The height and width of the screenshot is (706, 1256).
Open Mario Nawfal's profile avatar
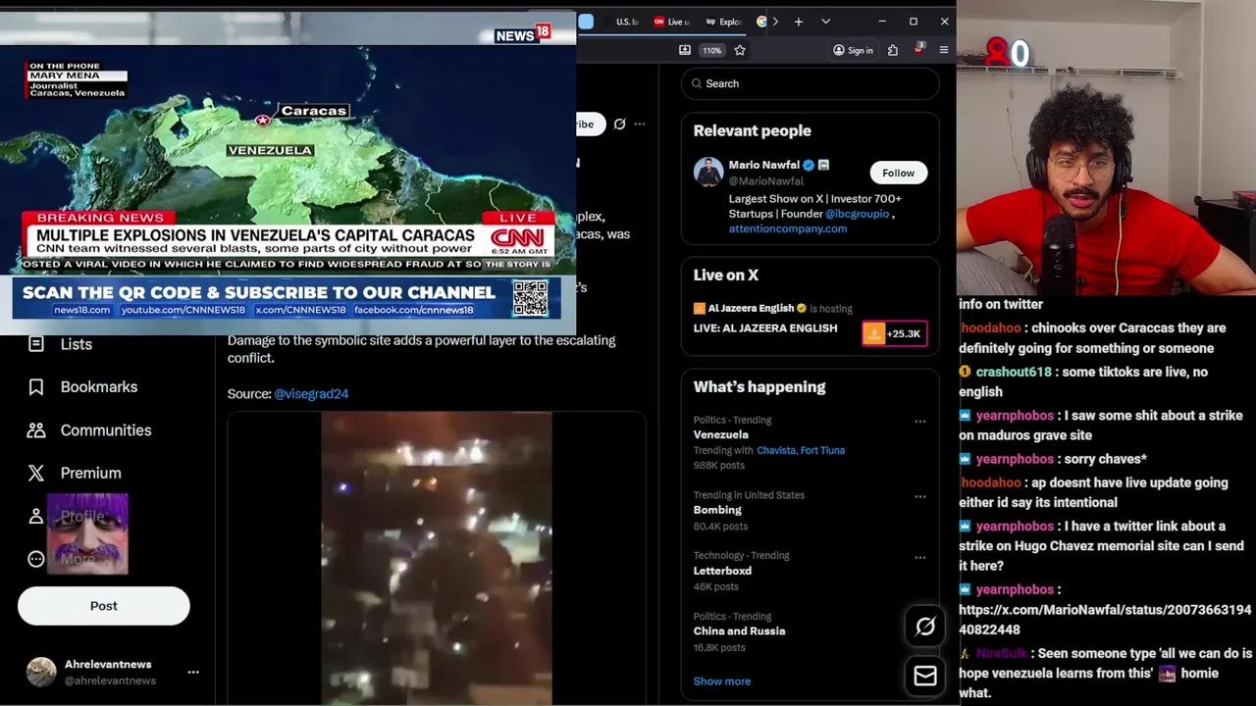(x=708, y=172)
